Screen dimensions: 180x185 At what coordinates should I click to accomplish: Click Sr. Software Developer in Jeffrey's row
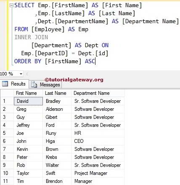pos(98,125)
